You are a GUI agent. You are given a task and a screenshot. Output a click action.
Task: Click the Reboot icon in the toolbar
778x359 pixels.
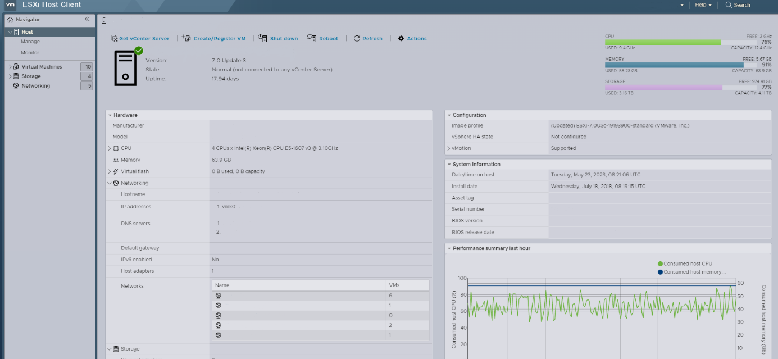coord(312,38)
